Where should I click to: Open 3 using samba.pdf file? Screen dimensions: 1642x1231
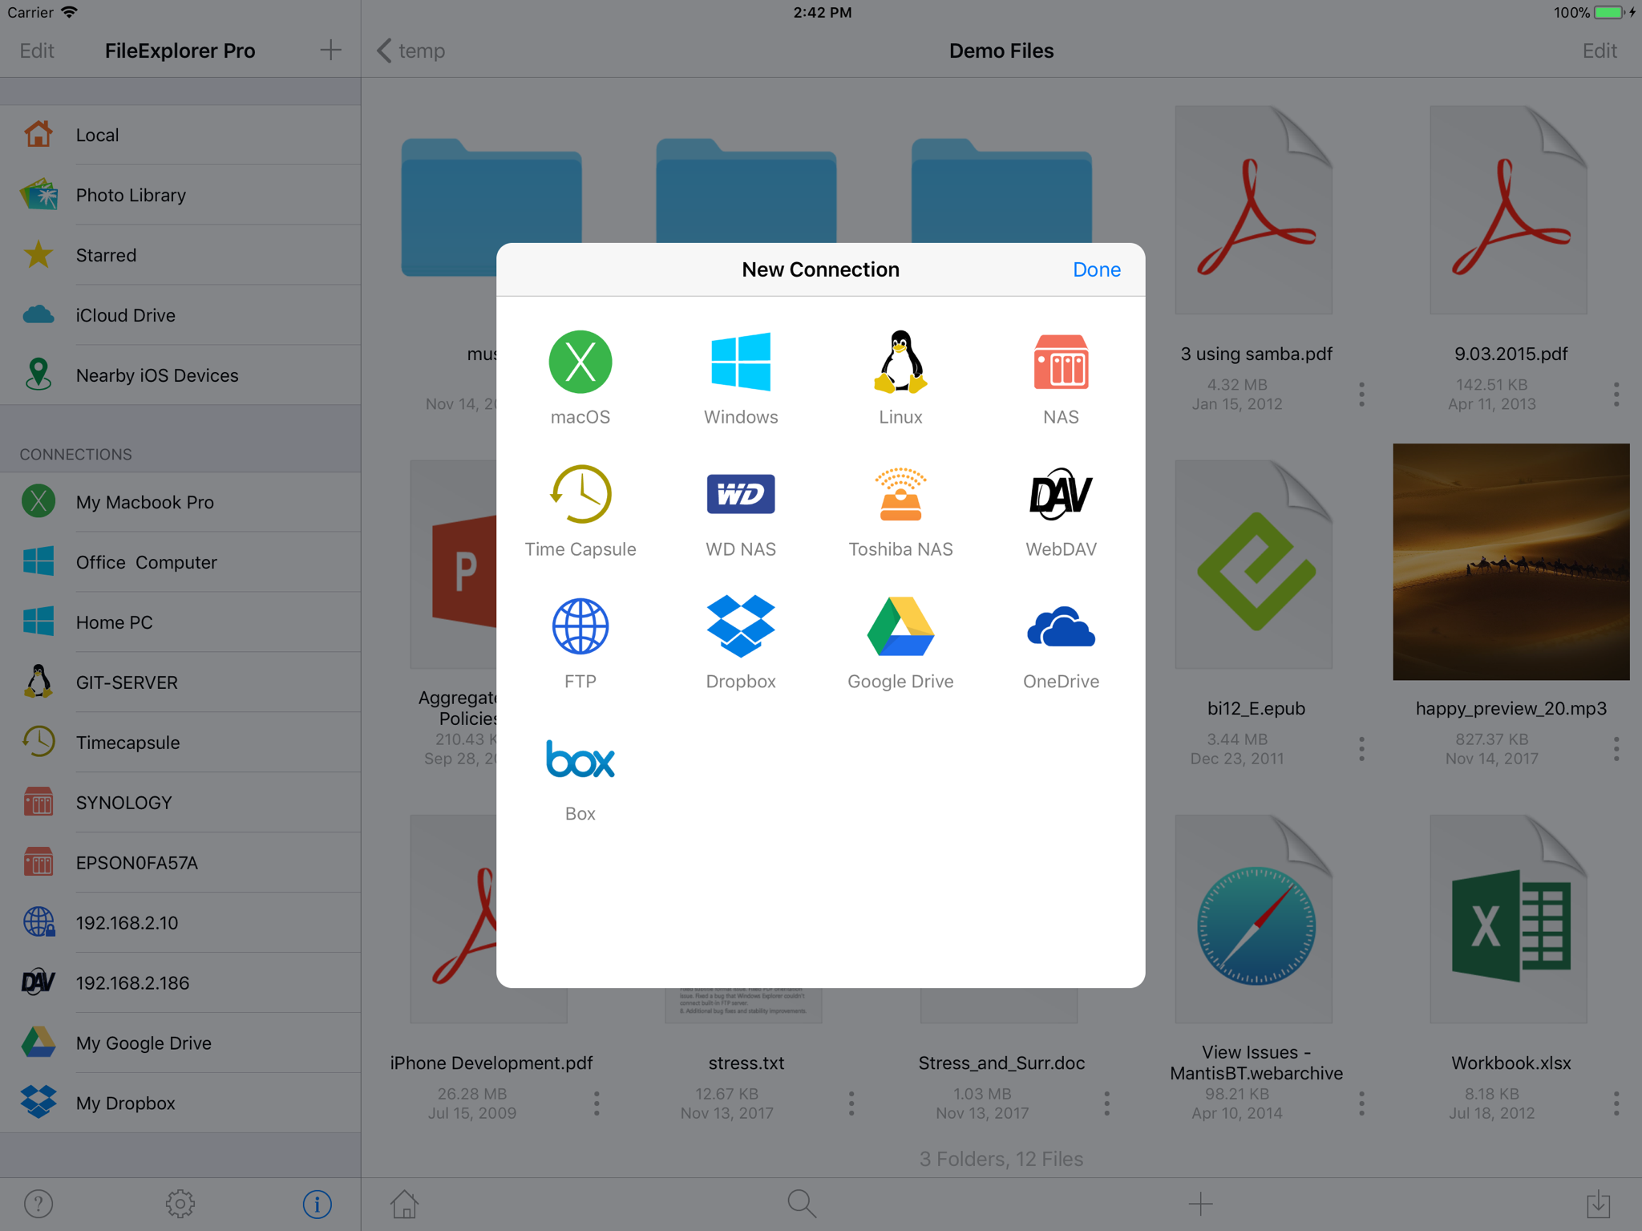tap(1255, 210)
